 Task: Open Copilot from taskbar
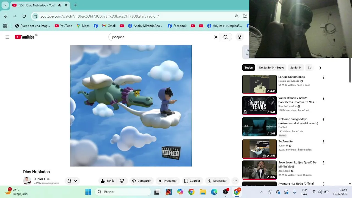[x=180, y=192]
